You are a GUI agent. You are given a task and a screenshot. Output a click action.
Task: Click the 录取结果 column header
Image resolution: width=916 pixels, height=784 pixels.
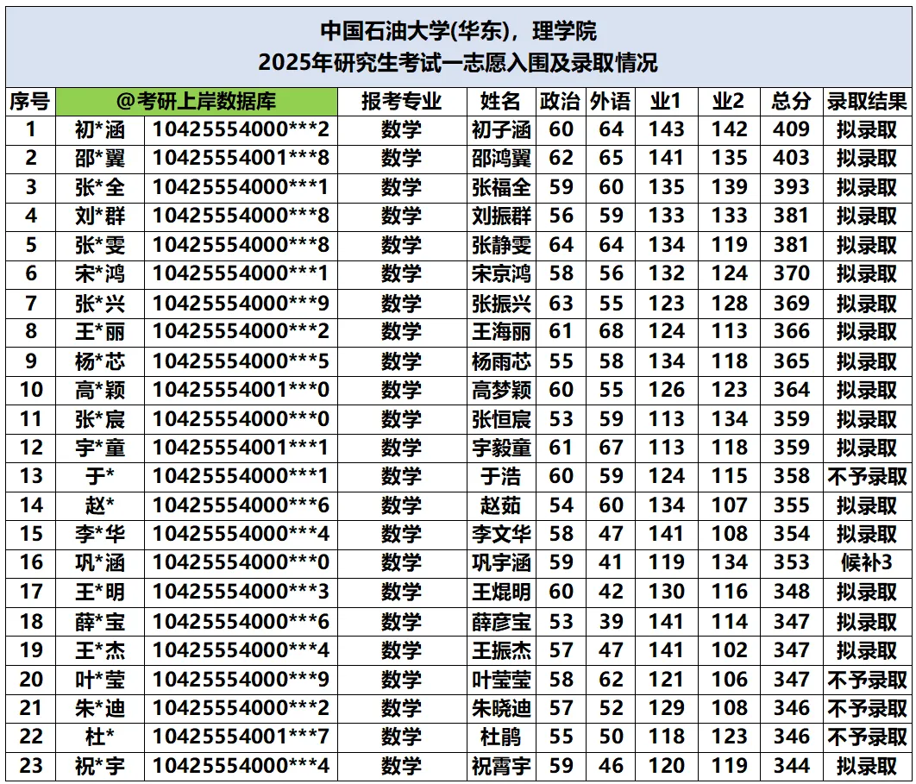coord(866,102)
